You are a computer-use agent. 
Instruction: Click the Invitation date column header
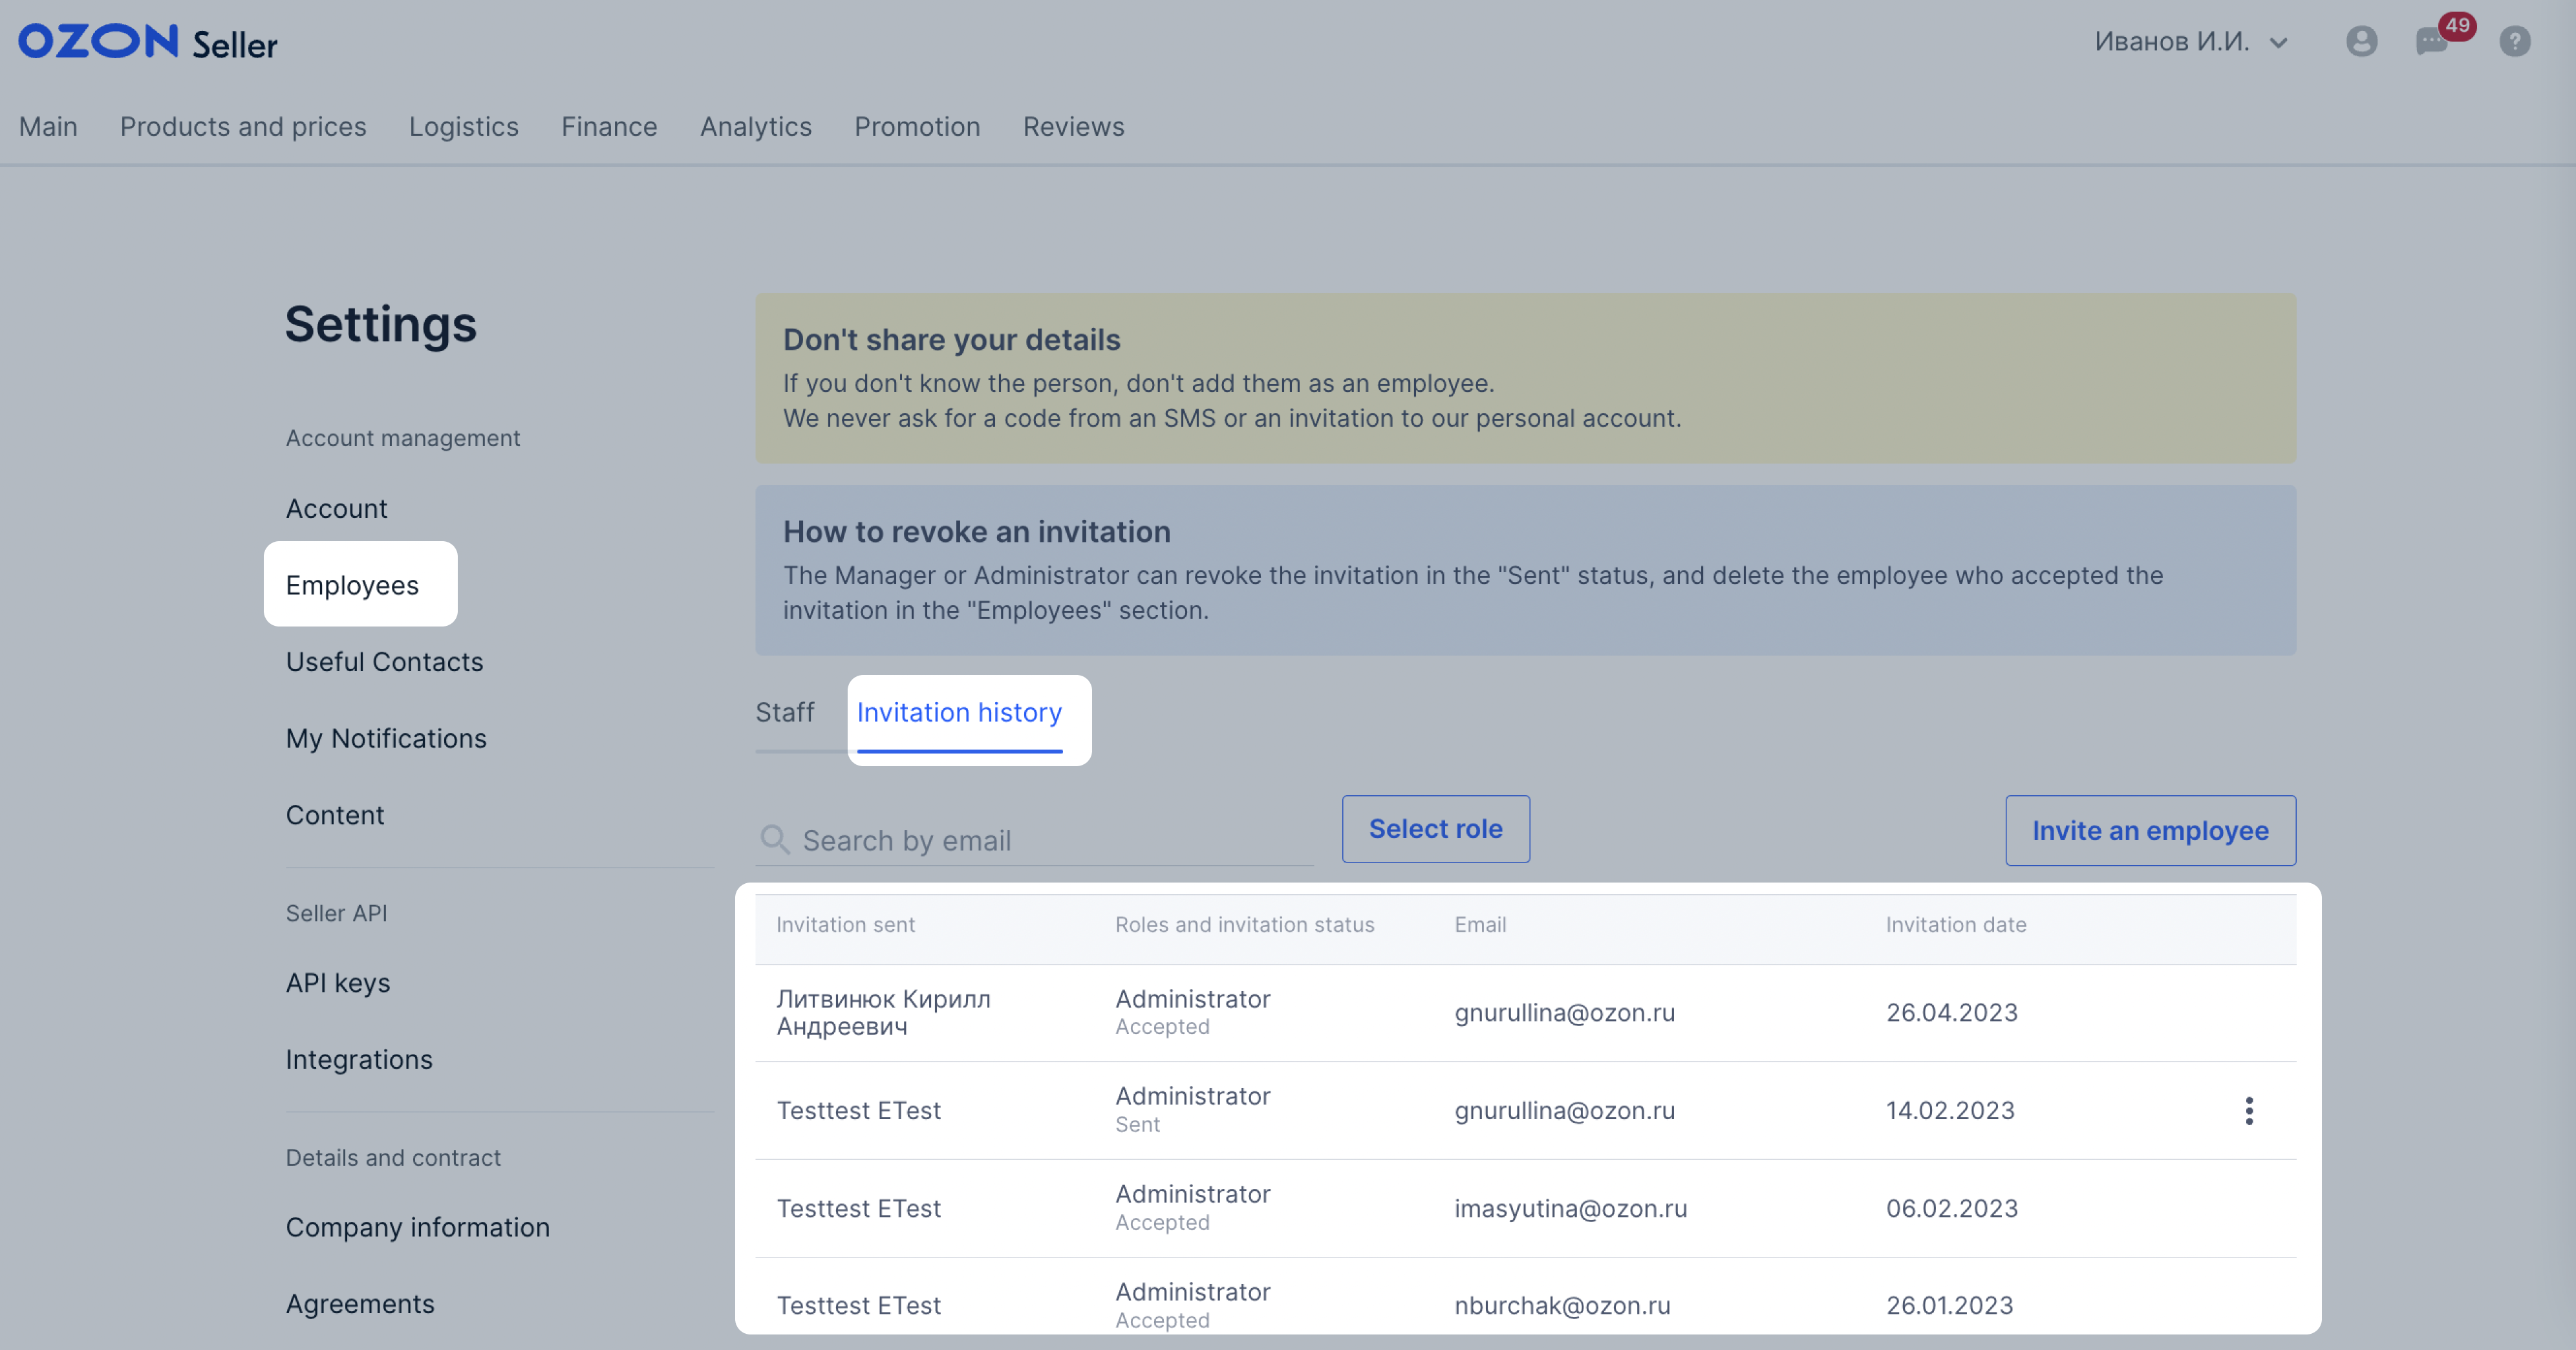(x=1956, y=924)
